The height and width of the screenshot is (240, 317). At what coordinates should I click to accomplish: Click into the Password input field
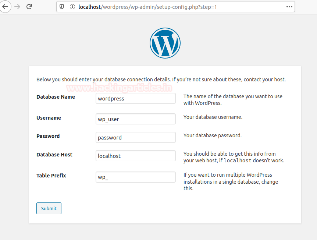pos(136,137)
